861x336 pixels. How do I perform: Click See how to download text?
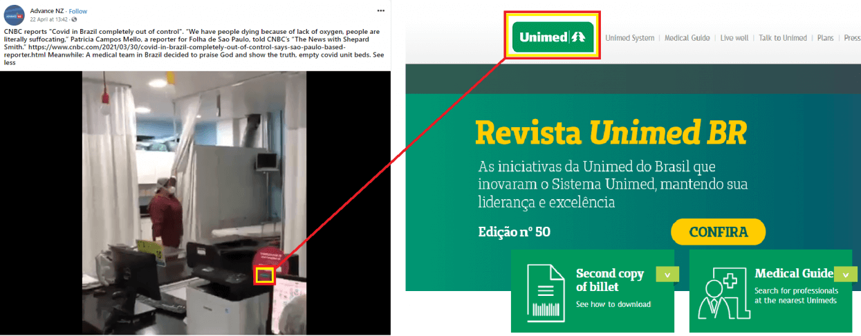coord(613,304)
